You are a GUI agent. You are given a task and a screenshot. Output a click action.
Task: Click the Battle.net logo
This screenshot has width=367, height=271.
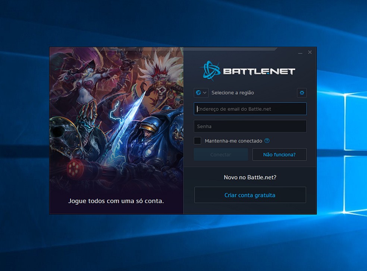(248, 71)
